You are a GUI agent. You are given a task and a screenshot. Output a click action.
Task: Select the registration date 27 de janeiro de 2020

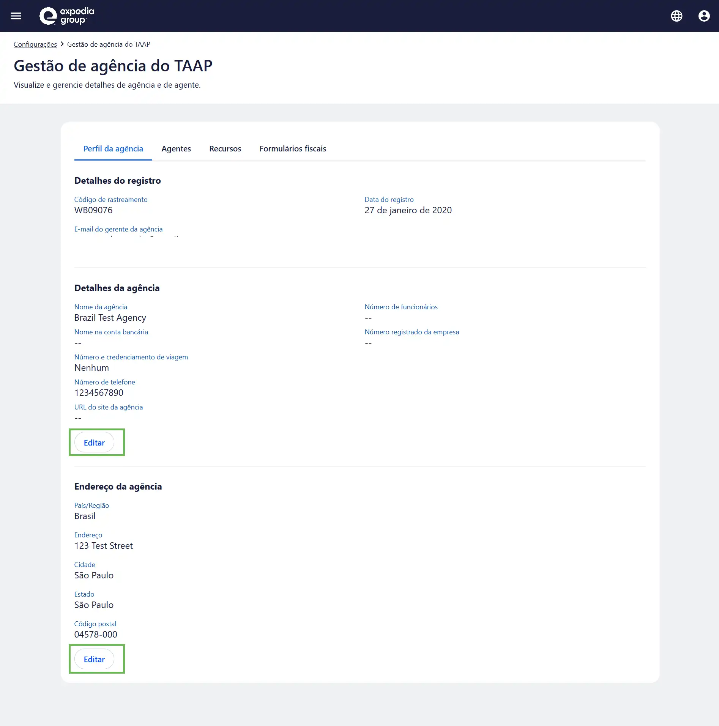point(408,210)
